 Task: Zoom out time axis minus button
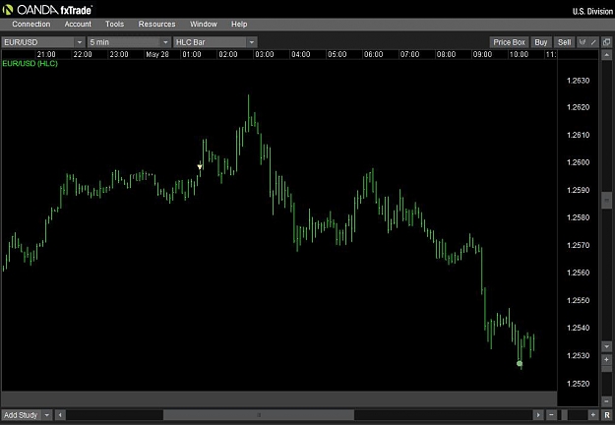tap(551, 415)
